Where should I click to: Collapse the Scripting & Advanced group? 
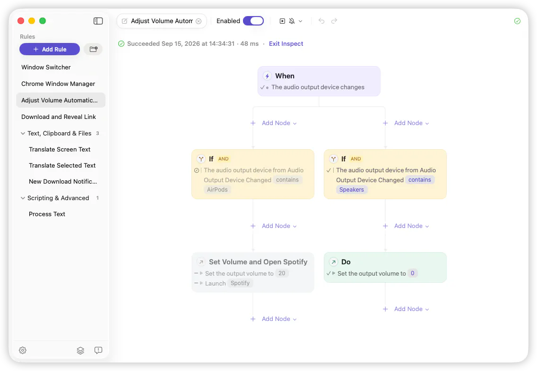[x=23, y=198]
